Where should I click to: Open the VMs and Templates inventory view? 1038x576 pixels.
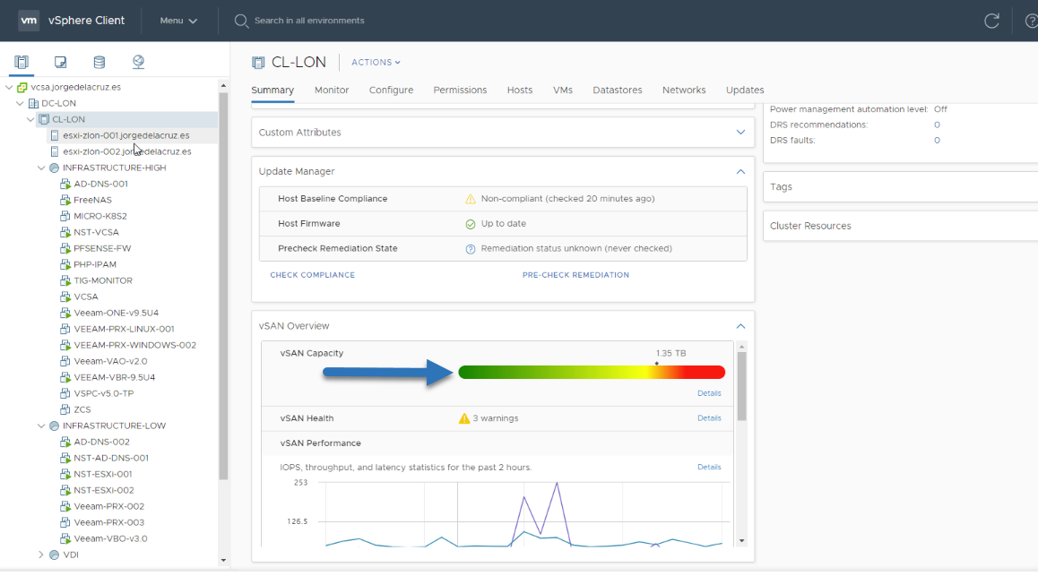pyautogui.click(x=60, y=62)
